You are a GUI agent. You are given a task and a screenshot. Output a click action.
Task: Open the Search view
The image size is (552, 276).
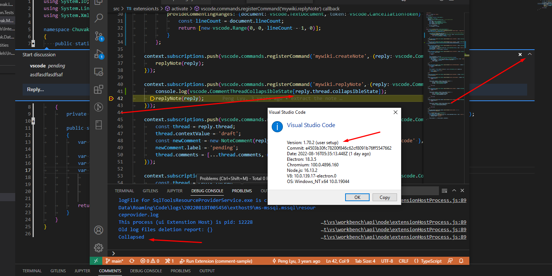(98, 18)
